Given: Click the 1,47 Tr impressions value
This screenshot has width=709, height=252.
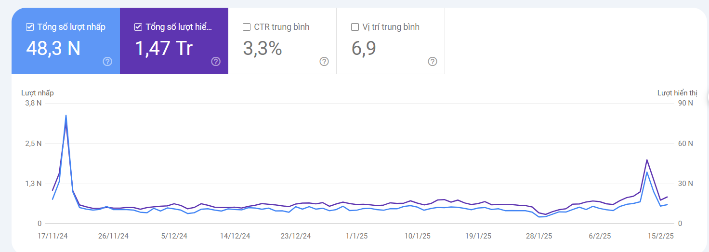Looking at the screenshot, I should [164, 48].
